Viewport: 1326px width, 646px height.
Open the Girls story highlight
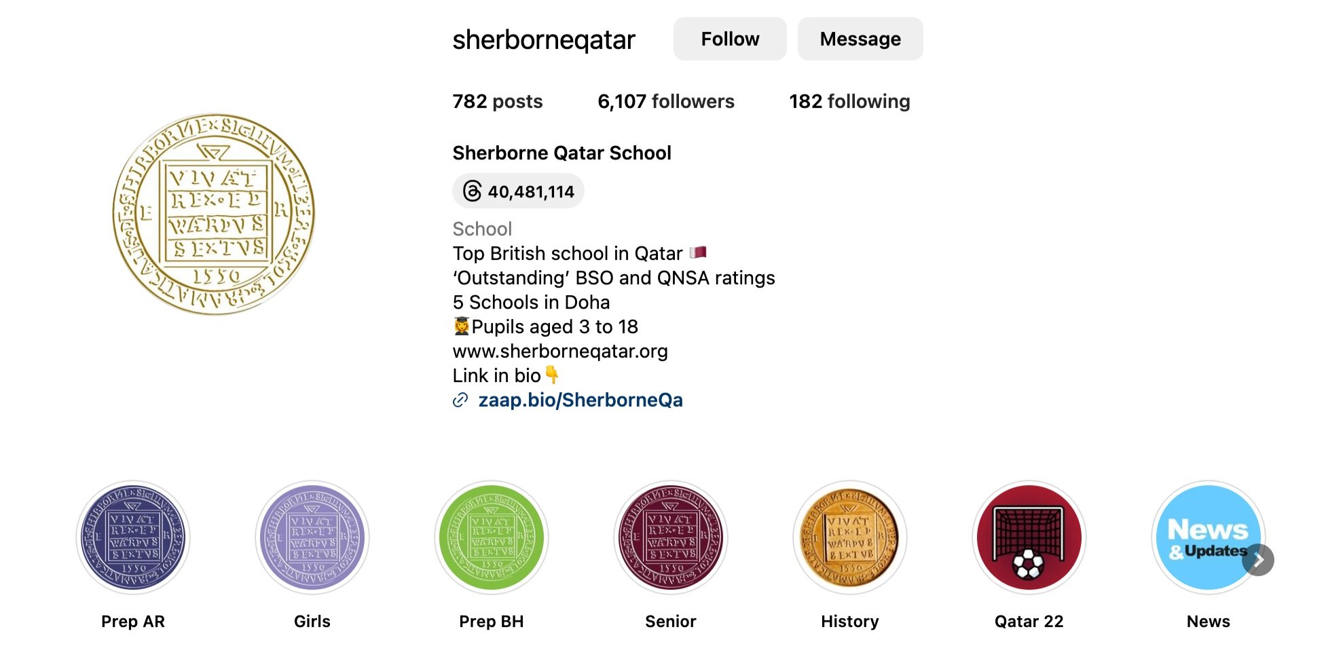[312, 537]
